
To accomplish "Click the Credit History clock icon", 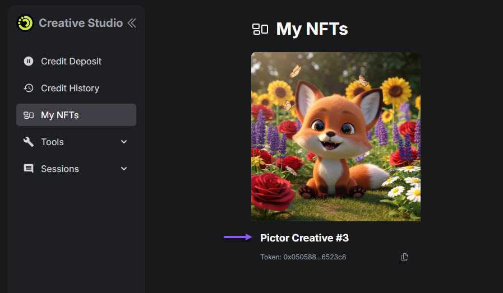I will coord(29,88).
